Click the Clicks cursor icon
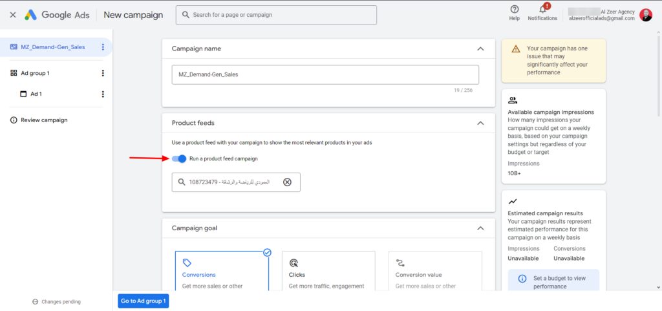 click(294, 263)
